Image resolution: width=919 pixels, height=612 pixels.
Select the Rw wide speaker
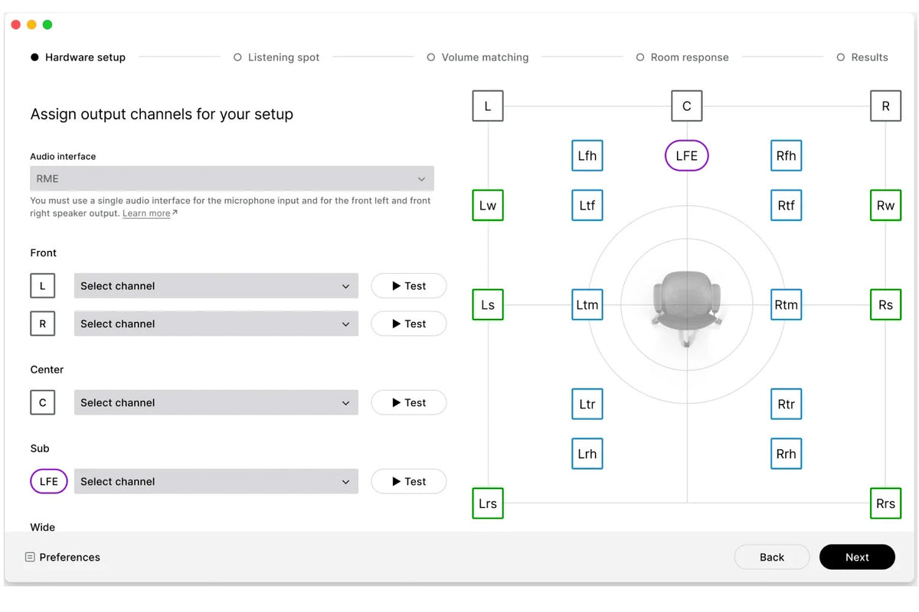886,206
